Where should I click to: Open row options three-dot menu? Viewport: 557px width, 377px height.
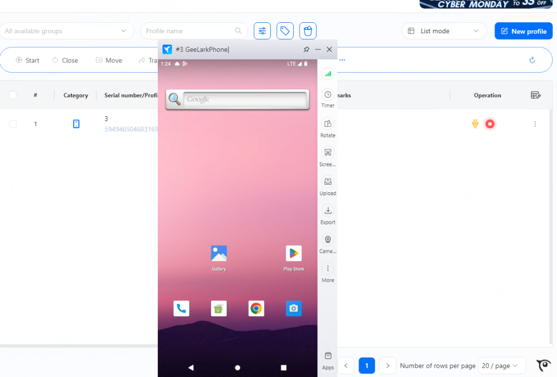(x=535, y=124)
